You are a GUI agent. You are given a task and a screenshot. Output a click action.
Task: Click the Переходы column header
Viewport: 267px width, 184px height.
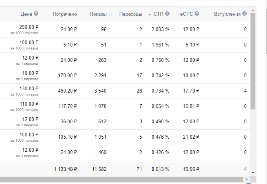click(130, 14)
